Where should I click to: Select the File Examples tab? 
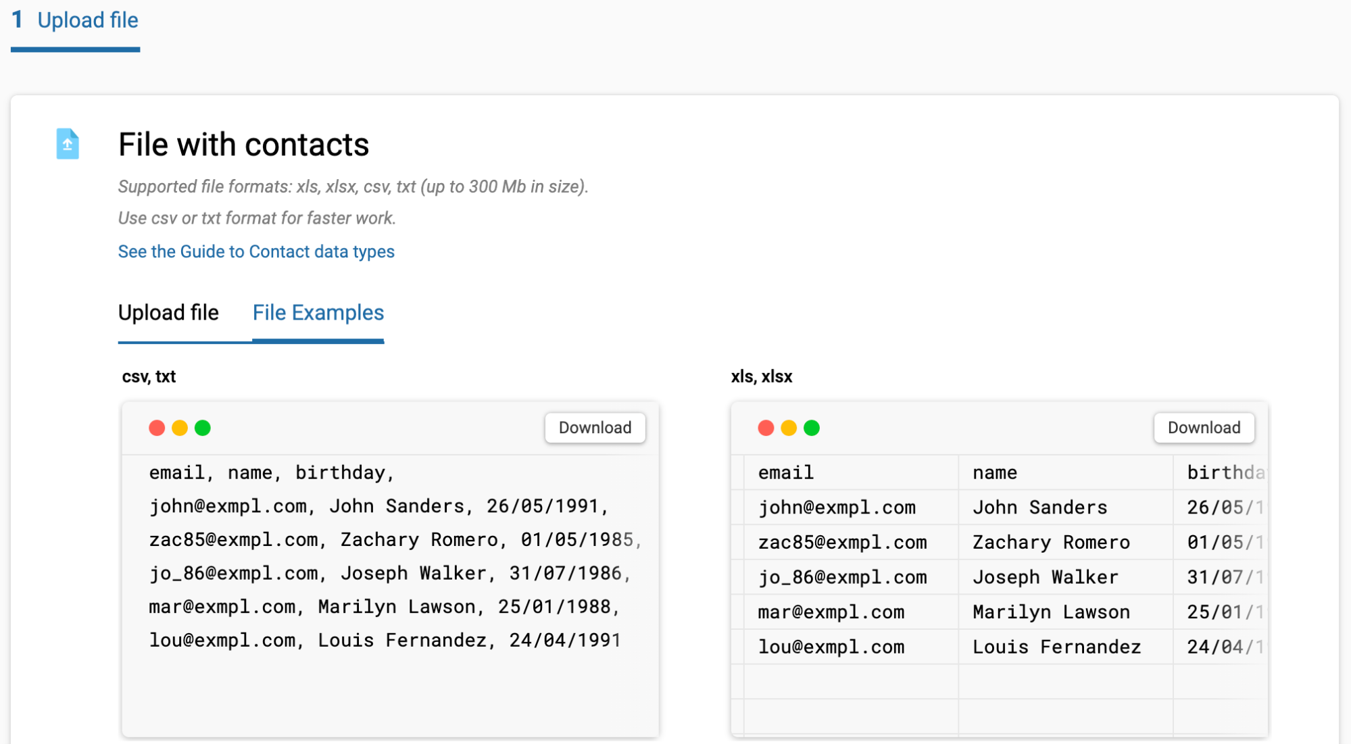pos(318,313)
